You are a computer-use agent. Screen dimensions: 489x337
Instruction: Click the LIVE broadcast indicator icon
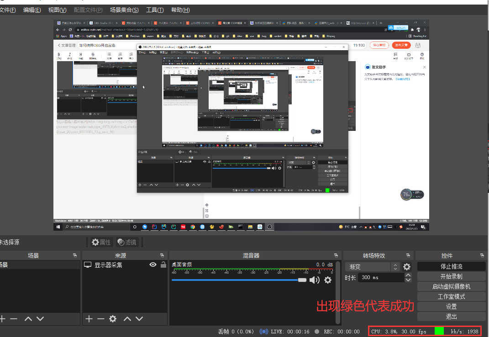tap(264, 332)
